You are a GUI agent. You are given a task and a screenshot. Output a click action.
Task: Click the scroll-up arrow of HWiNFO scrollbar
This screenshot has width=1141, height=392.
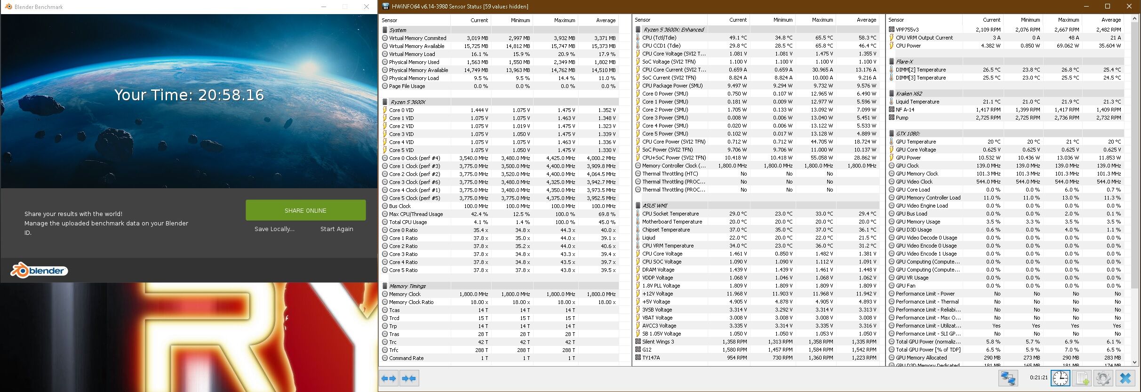[1134, 19]
